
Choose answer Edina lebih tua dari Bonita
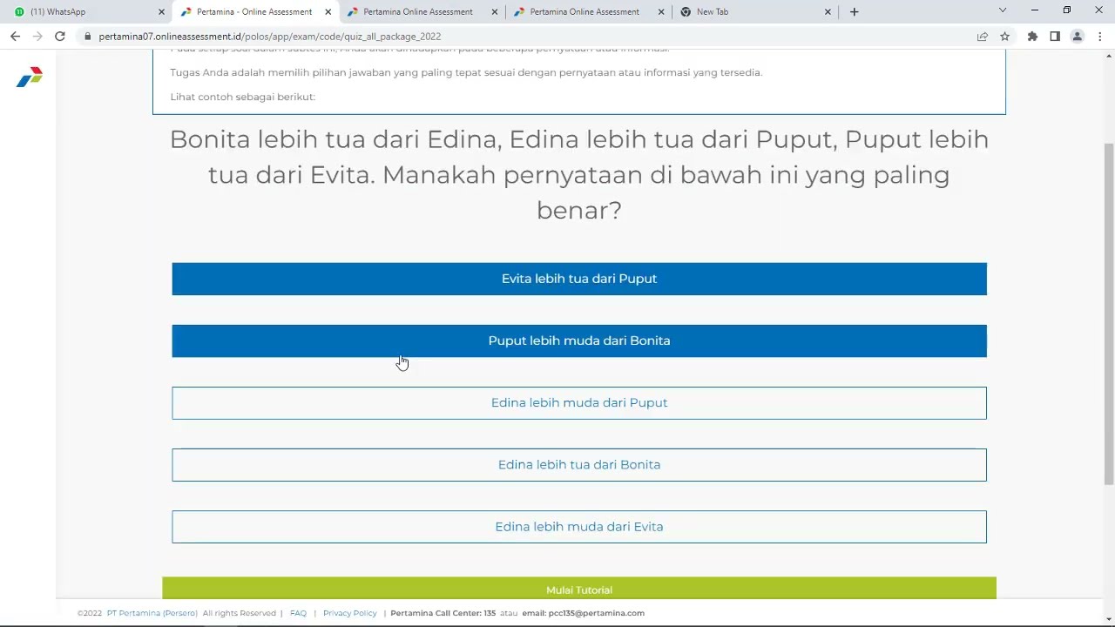click(579, 465)
